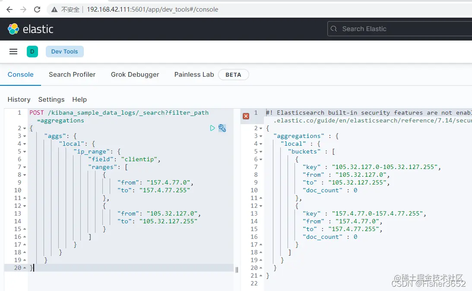Viewport: 472px width, 291px height.
Task: Open the Grok Debugger tab
Action: (135, 75)
